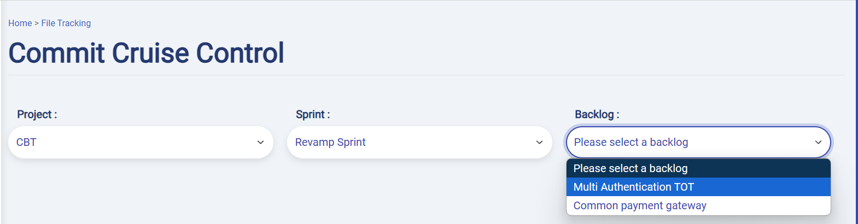
Task: Open the File Tracking breadcrumb link
Action: (66, 23)
